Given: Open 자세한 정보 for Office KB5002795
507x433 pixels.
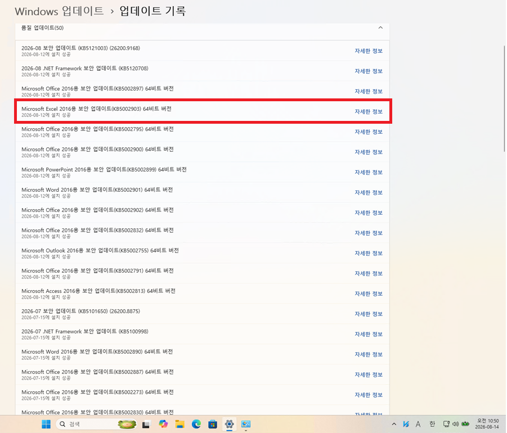Looking at the screenshot, I should 369,132.
